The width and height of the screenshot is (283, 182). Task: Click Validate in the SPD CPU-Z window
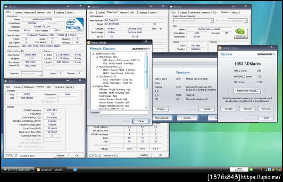[144, 155]
